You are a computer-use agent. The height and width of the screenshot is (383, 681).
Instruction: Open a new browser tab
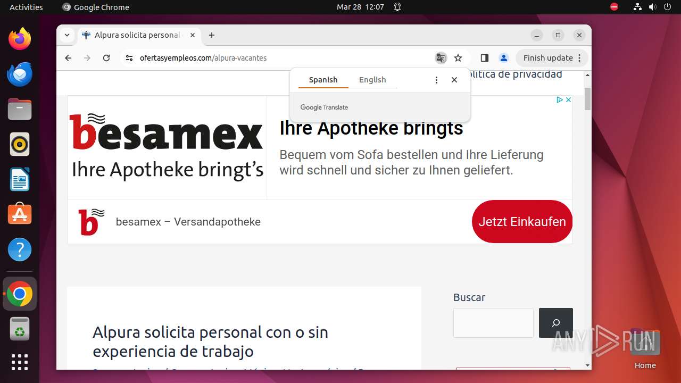[212, 35]
